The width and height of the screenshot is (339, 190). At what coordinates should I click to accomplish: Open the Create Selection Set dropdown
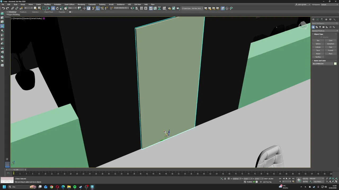(121, 8)
